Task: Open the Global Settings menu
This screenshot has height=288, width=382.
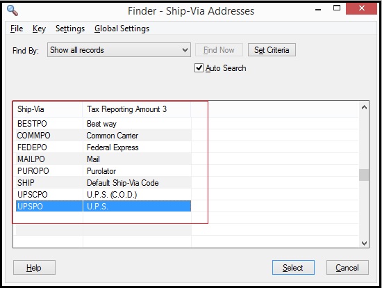Action: (122, 29)
